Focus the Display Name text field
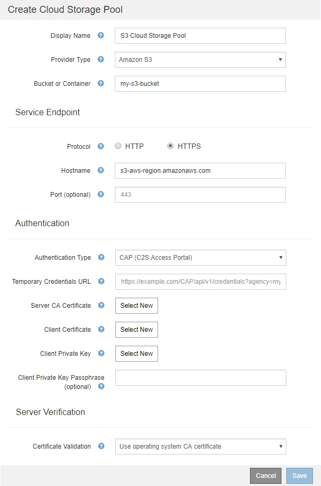Viewport: 321px width, 486px height. pyautogui.click(x=200, y=36)
